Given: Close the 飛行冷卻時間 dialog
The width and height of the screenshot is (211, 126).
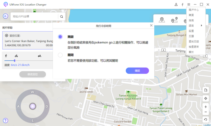Looking at the screenshot, I should point(151,25).
